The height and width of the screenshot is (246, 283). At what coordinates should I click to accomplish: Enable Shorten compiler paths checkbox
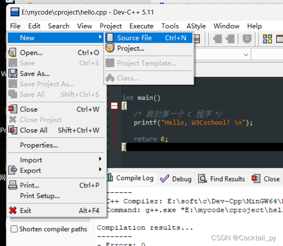tap(14, 229)
